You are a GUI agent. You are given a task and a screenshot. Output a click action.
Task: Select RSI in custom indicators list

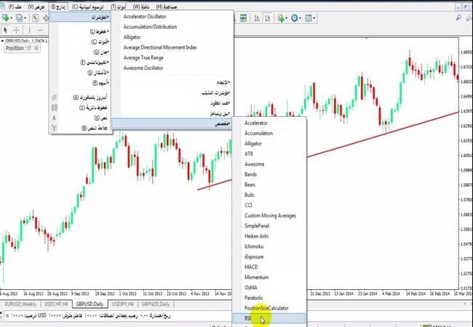[269, 318]
